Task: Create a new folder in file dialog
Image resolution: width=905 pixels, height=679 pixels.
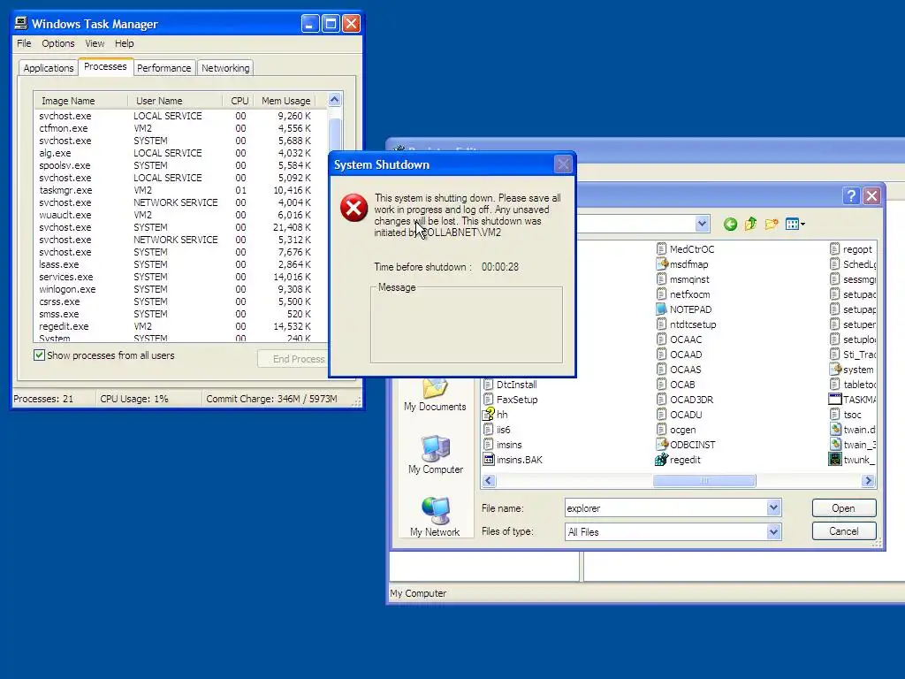Action: [771, 224]
